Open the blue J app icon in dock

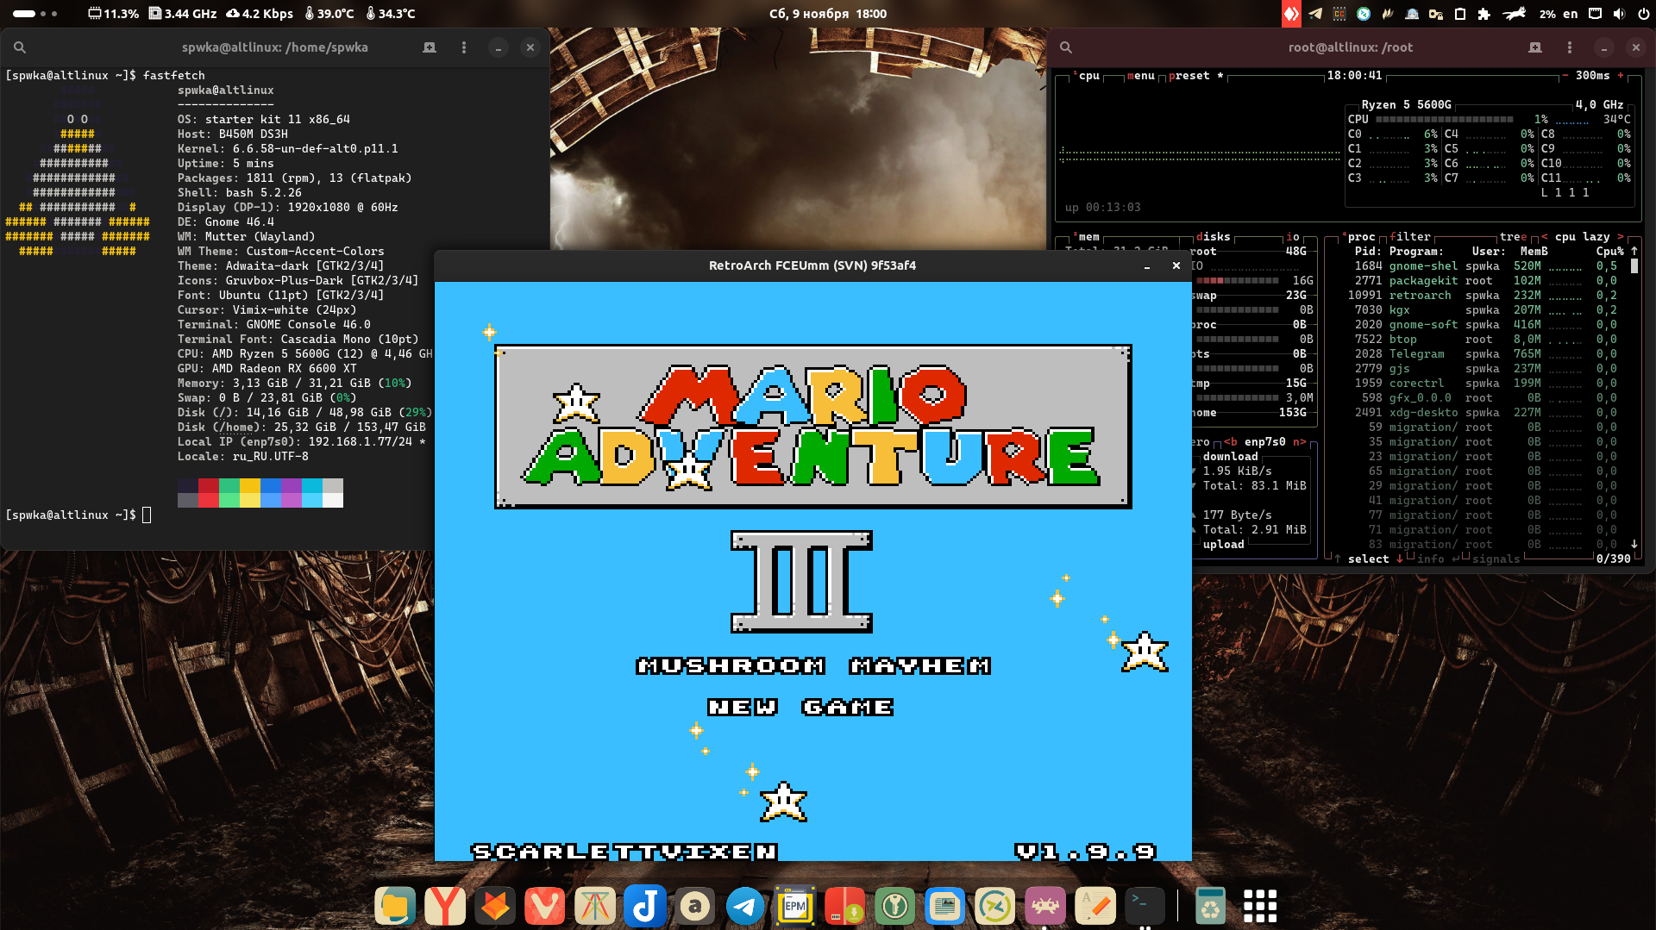coord(645,906)
